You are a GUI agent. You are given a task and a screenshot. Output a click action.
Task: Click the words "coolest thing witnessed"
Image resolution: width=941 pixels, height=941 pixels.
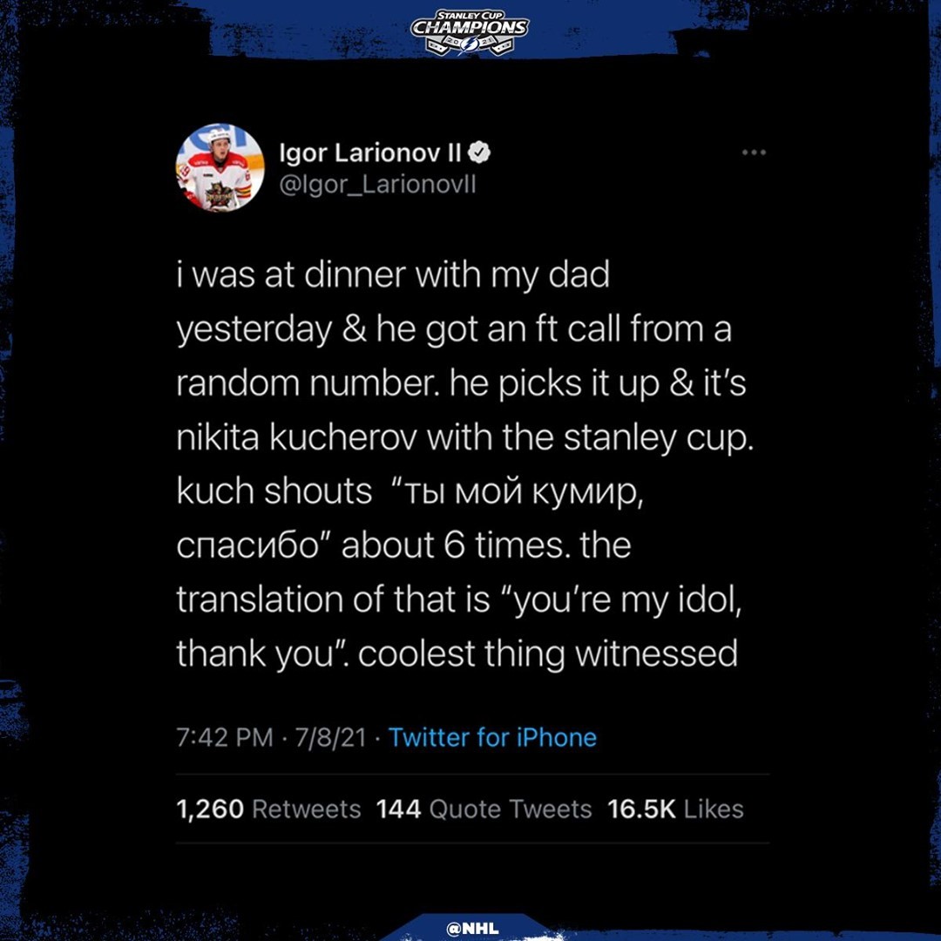(548, 653)
